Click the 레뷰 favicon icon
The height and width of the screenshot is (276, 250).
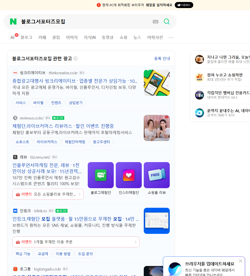[x=15, y=157]
